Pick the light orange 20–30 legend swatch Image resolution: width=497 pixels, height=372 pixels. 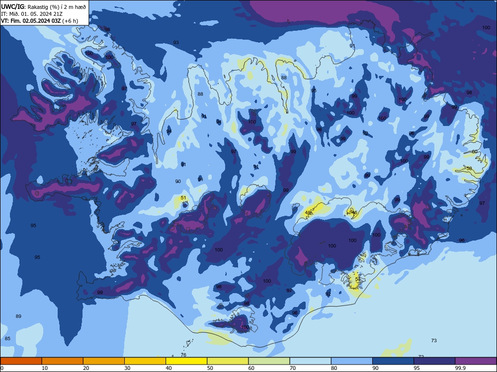pyautogui.click(x=104, y=361)
